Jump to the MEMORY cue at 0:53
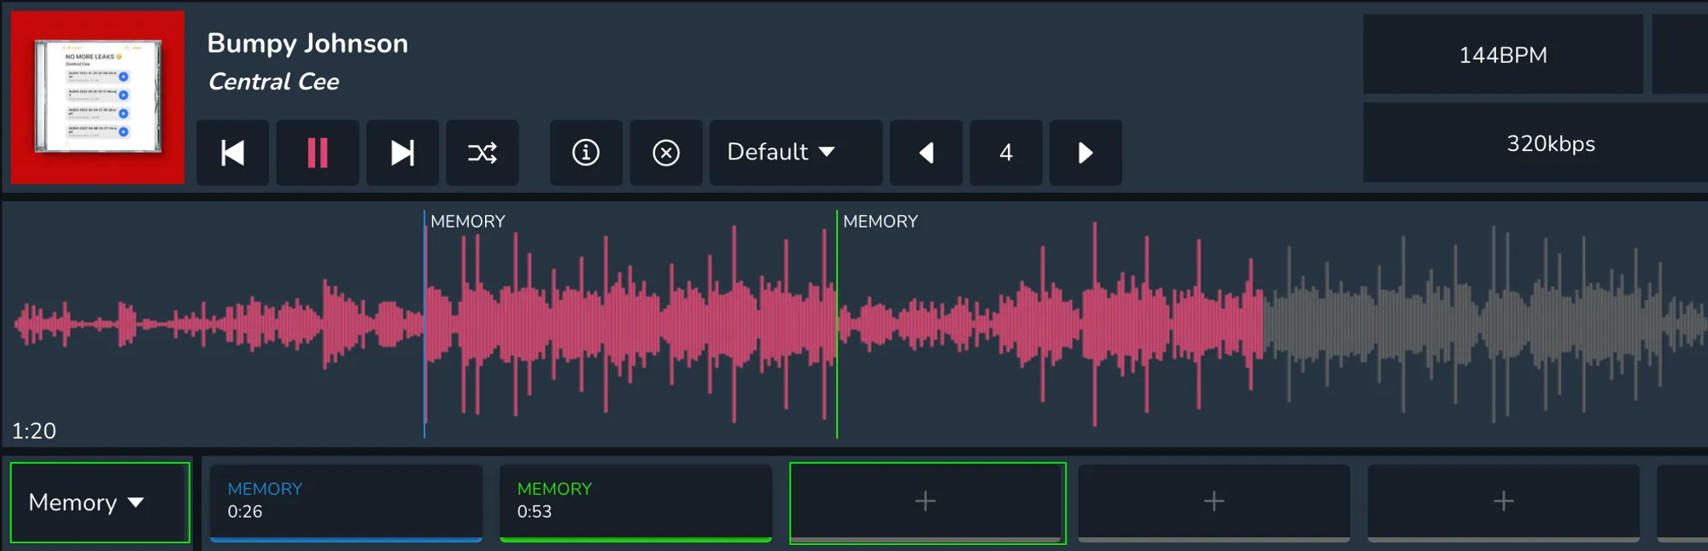This screenshot has width=1708, height=551. tap(635, 502)
